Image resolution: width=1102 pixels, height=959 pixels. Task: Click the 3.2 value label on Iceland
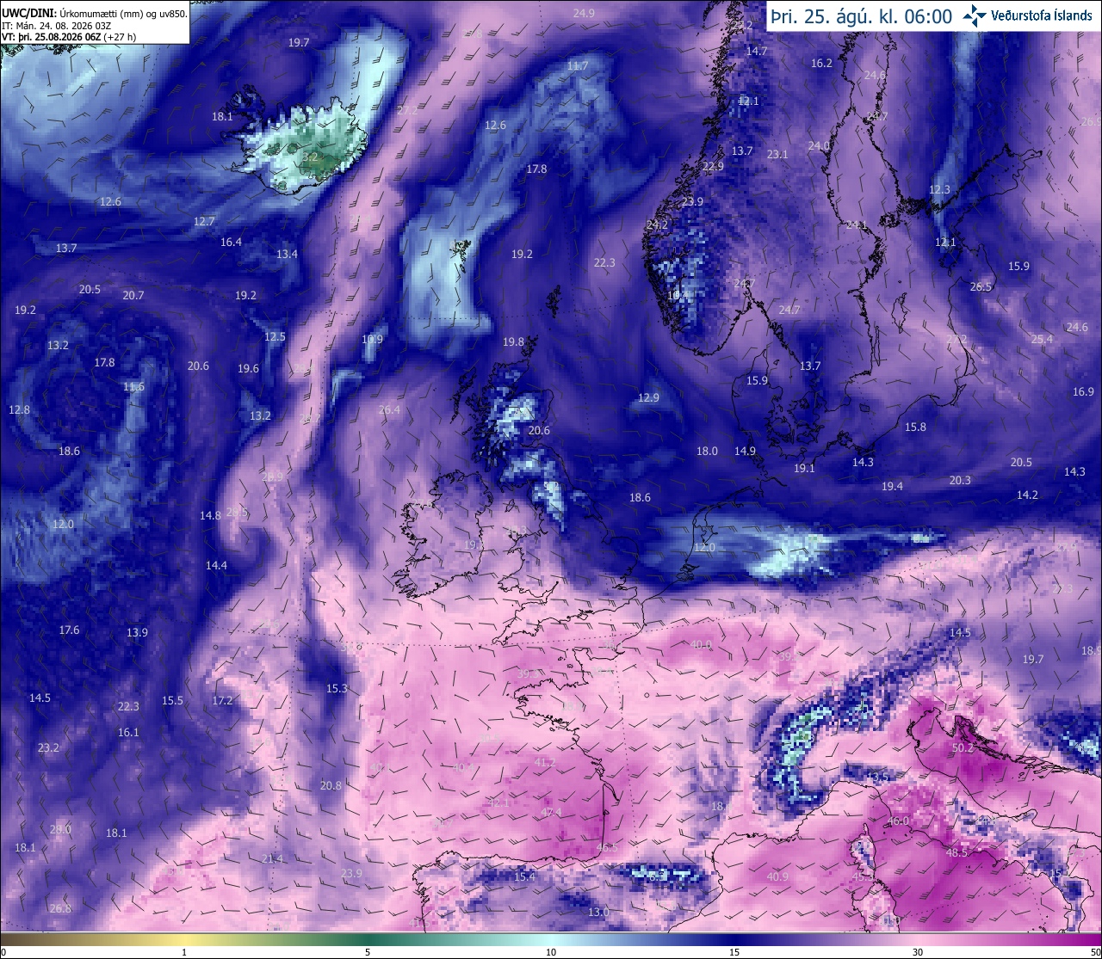point(311,158)
